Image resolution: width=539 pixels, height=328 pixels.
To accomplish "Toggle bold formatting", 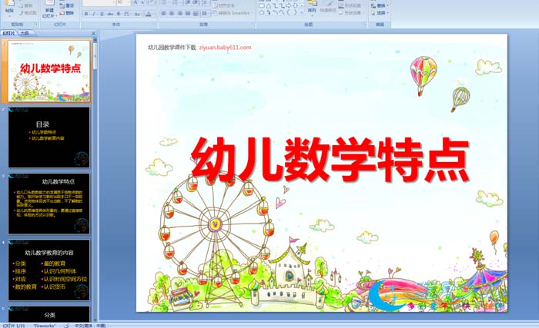I will pos(86,14).
